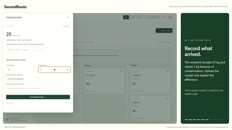Open the Aluminum 46 kg card
This screenshot has width=232, height=130.
150,108
